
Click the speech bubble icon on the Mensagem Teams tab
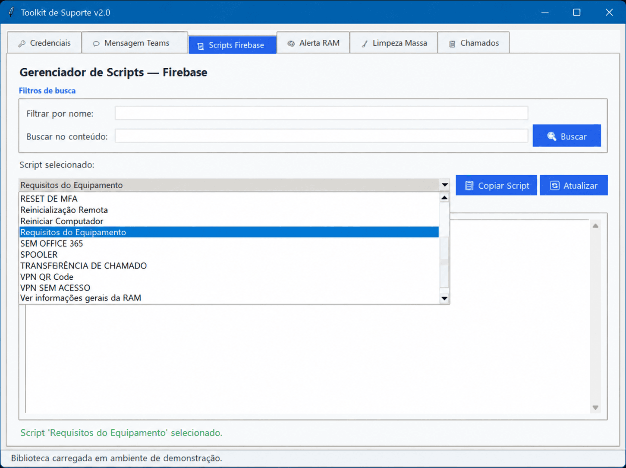click(x=96, y=43)
